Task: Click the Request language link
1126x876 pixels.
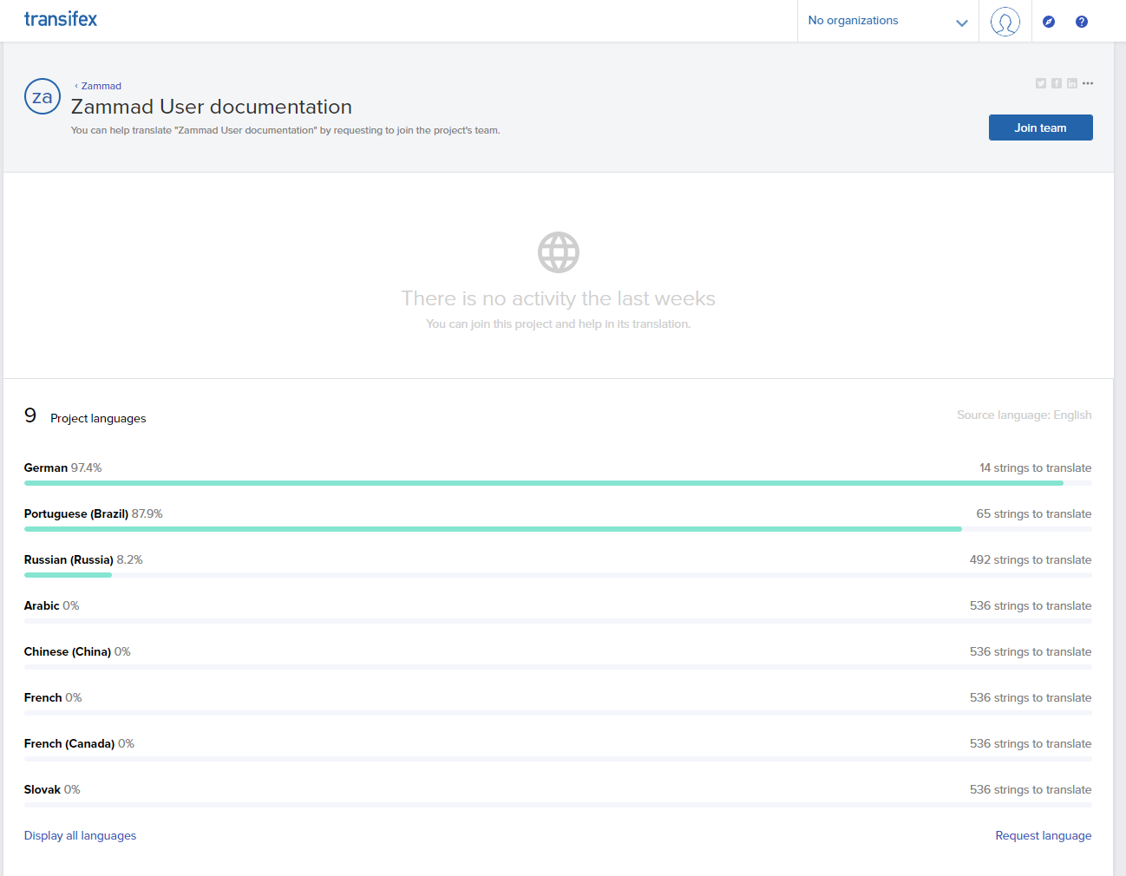Action: [1043, 835]
